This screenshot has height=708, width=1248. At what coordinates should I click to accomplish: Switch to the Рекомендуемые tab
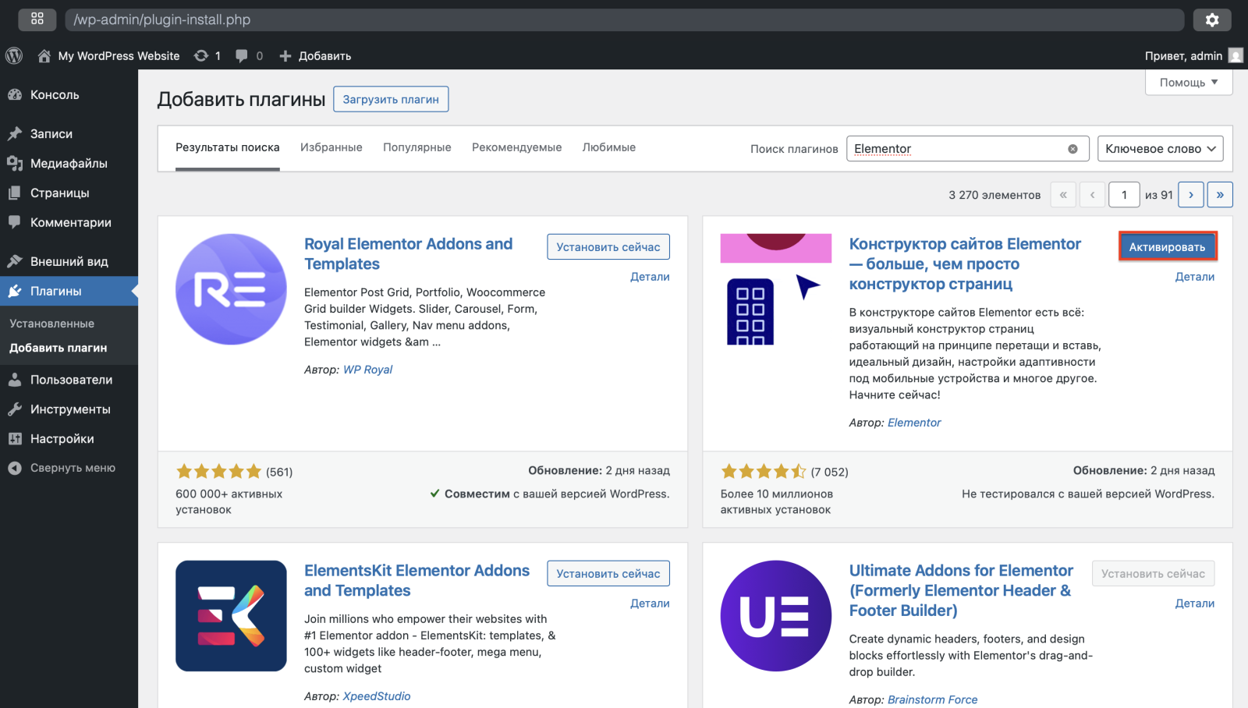[516, 147]
